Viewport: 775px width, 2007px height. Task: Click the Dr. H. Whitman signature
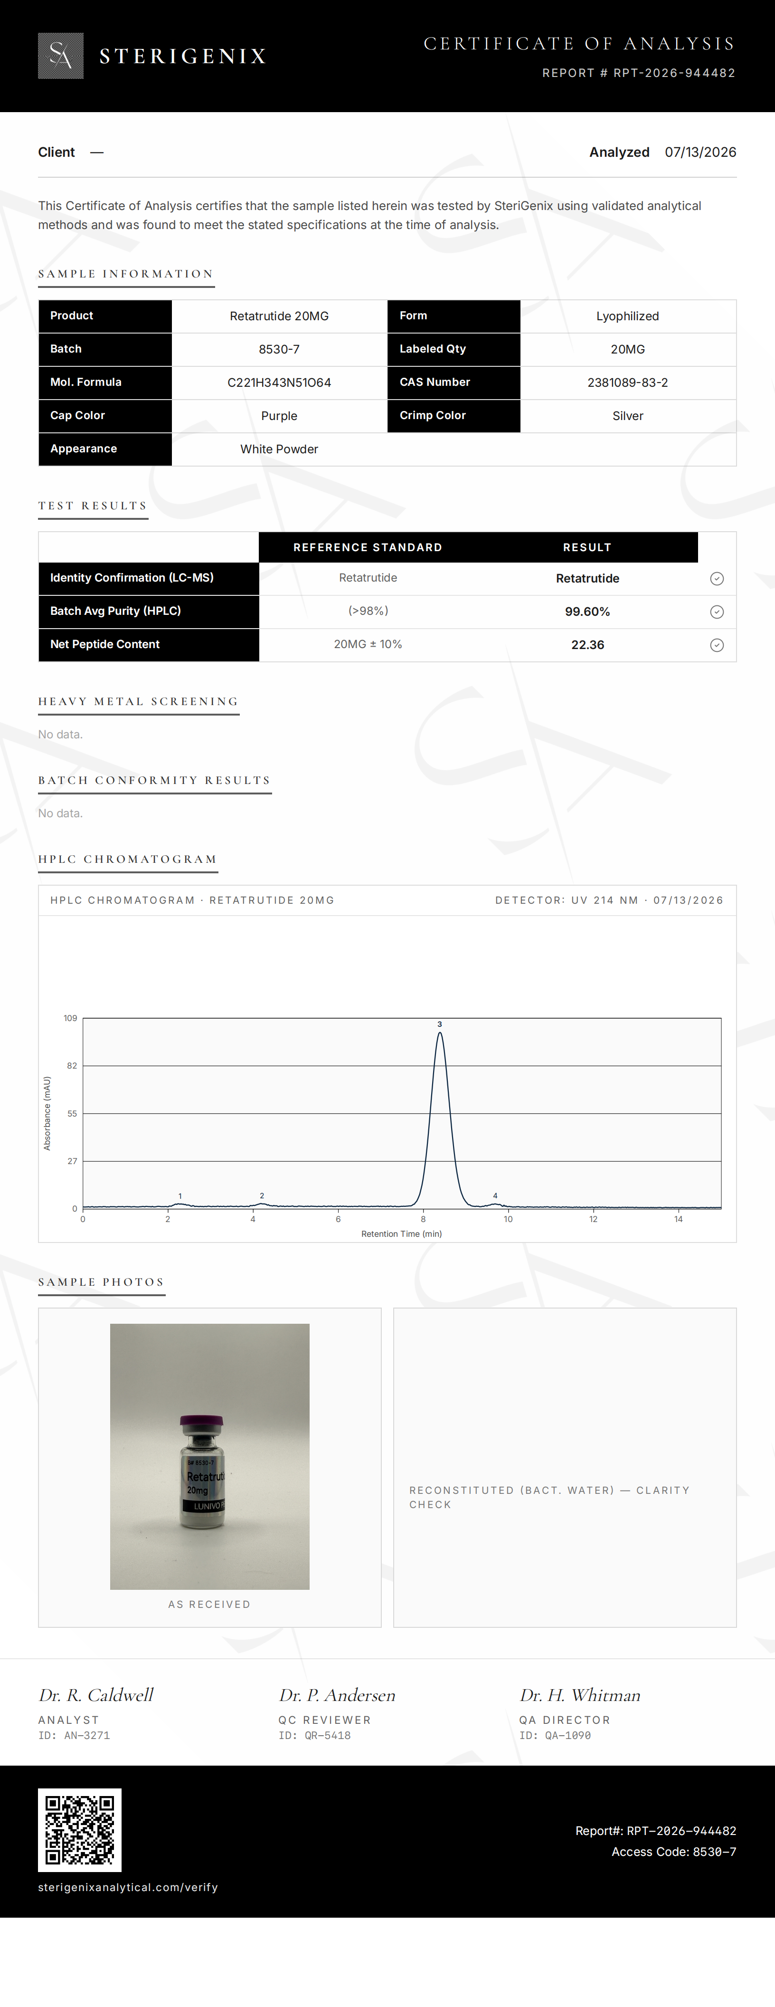pyautogui.click(x=580, y=1695)
